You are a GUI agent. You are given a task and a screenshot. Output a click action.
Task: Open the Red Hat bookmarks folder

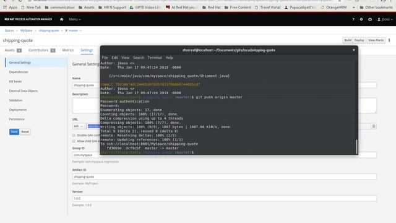click(x=212, y=7)
